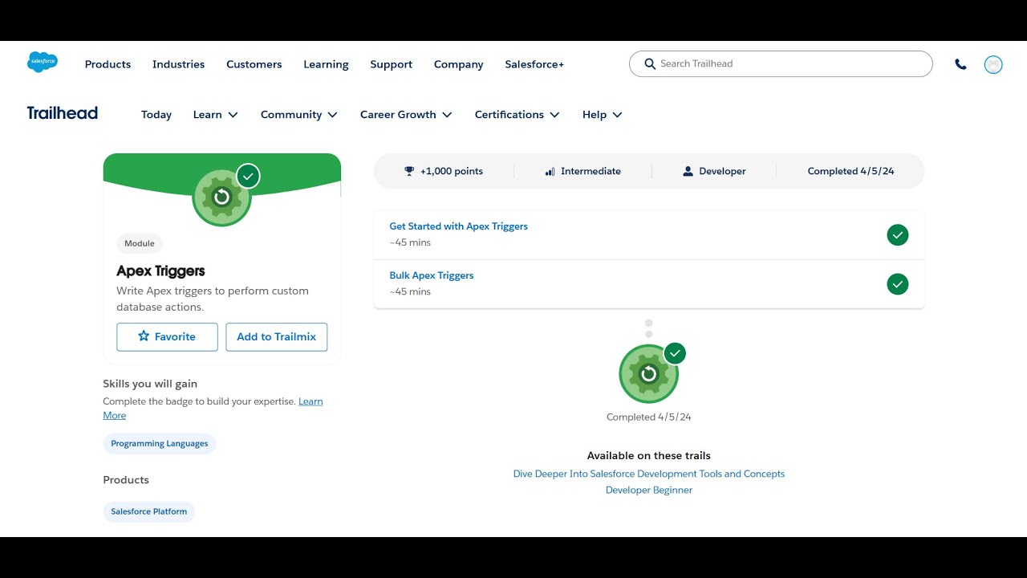This screenshot has height=578, width=1027.
Task: Open the user profile avatar
Action: [993, 64]
